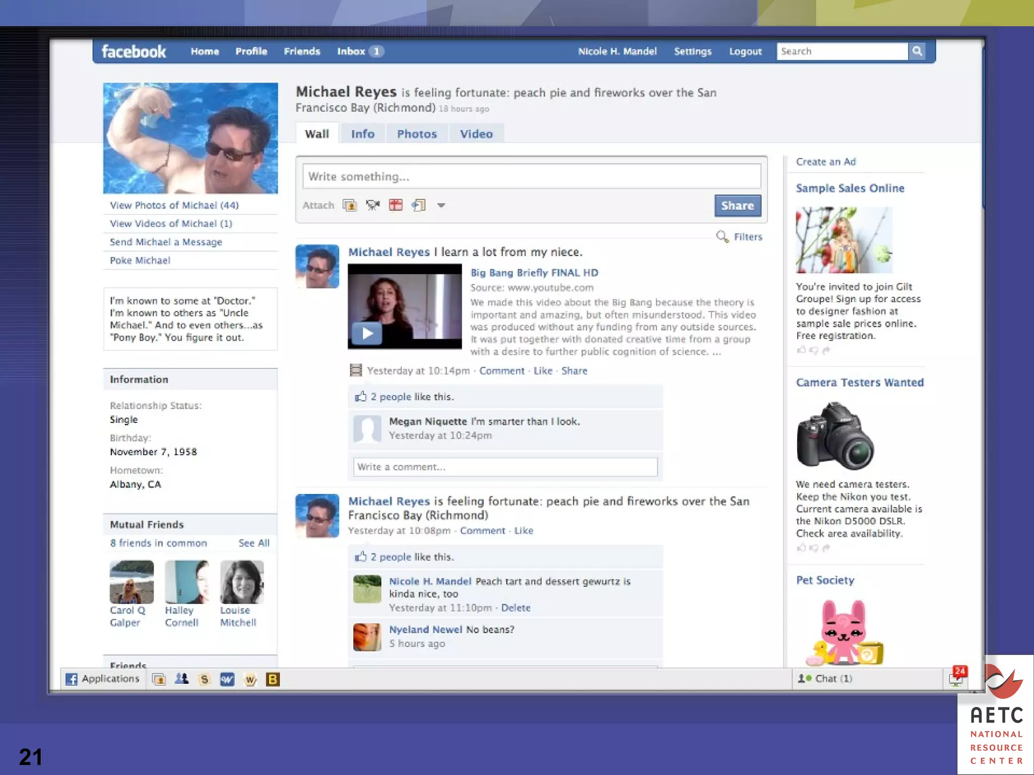
Task: Click the search magnifier button
Action: 917,51
